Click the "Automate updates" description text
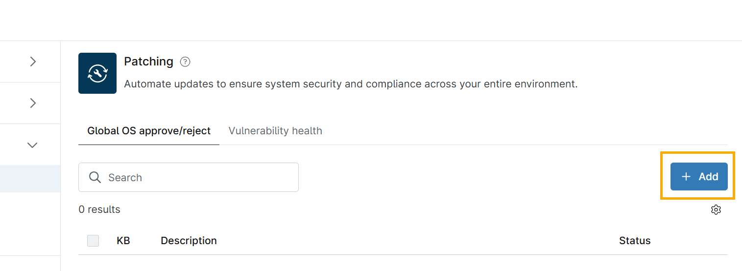 [351, 84]
